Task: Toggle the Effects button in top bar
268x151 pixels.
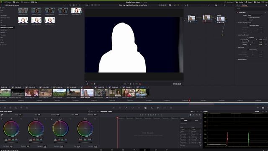Action: pyautogui.click(x=257, y=2)
